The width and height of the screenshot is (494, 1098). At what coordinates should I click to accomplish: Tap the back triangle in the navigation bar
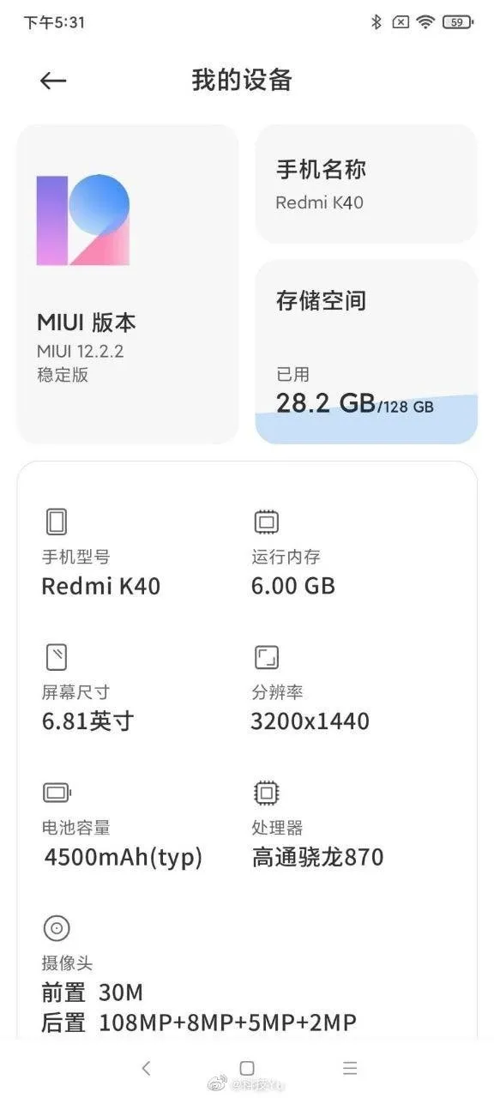tap(145, 1067)
